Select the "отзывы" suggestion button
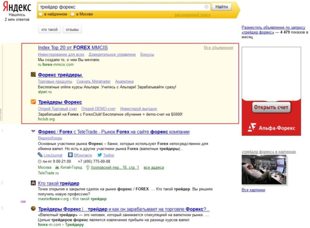 point(72,30)
